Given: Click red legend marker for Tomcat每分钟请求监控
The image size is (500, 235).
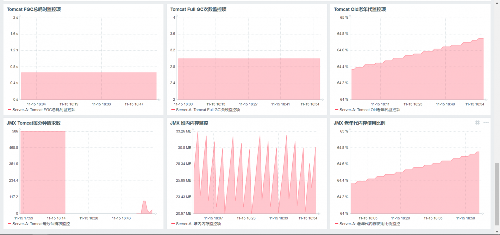Looking at the screenshot, I should [9, 224].
